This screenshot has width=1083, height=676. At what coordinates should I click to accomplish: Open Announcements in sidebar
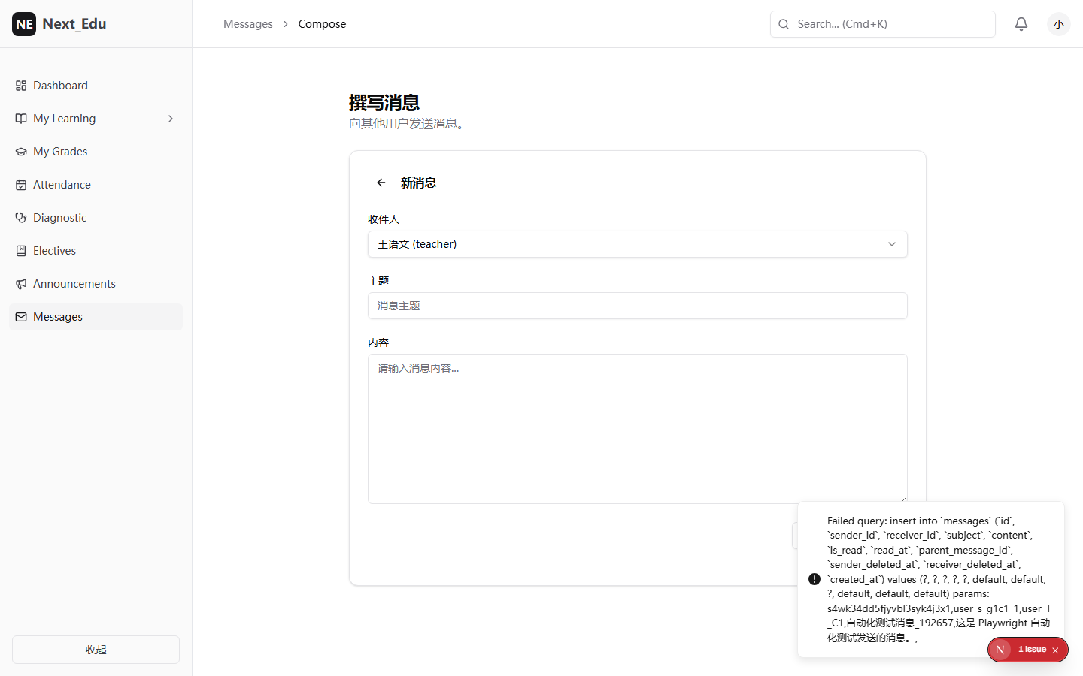click(x=96, y=284)
